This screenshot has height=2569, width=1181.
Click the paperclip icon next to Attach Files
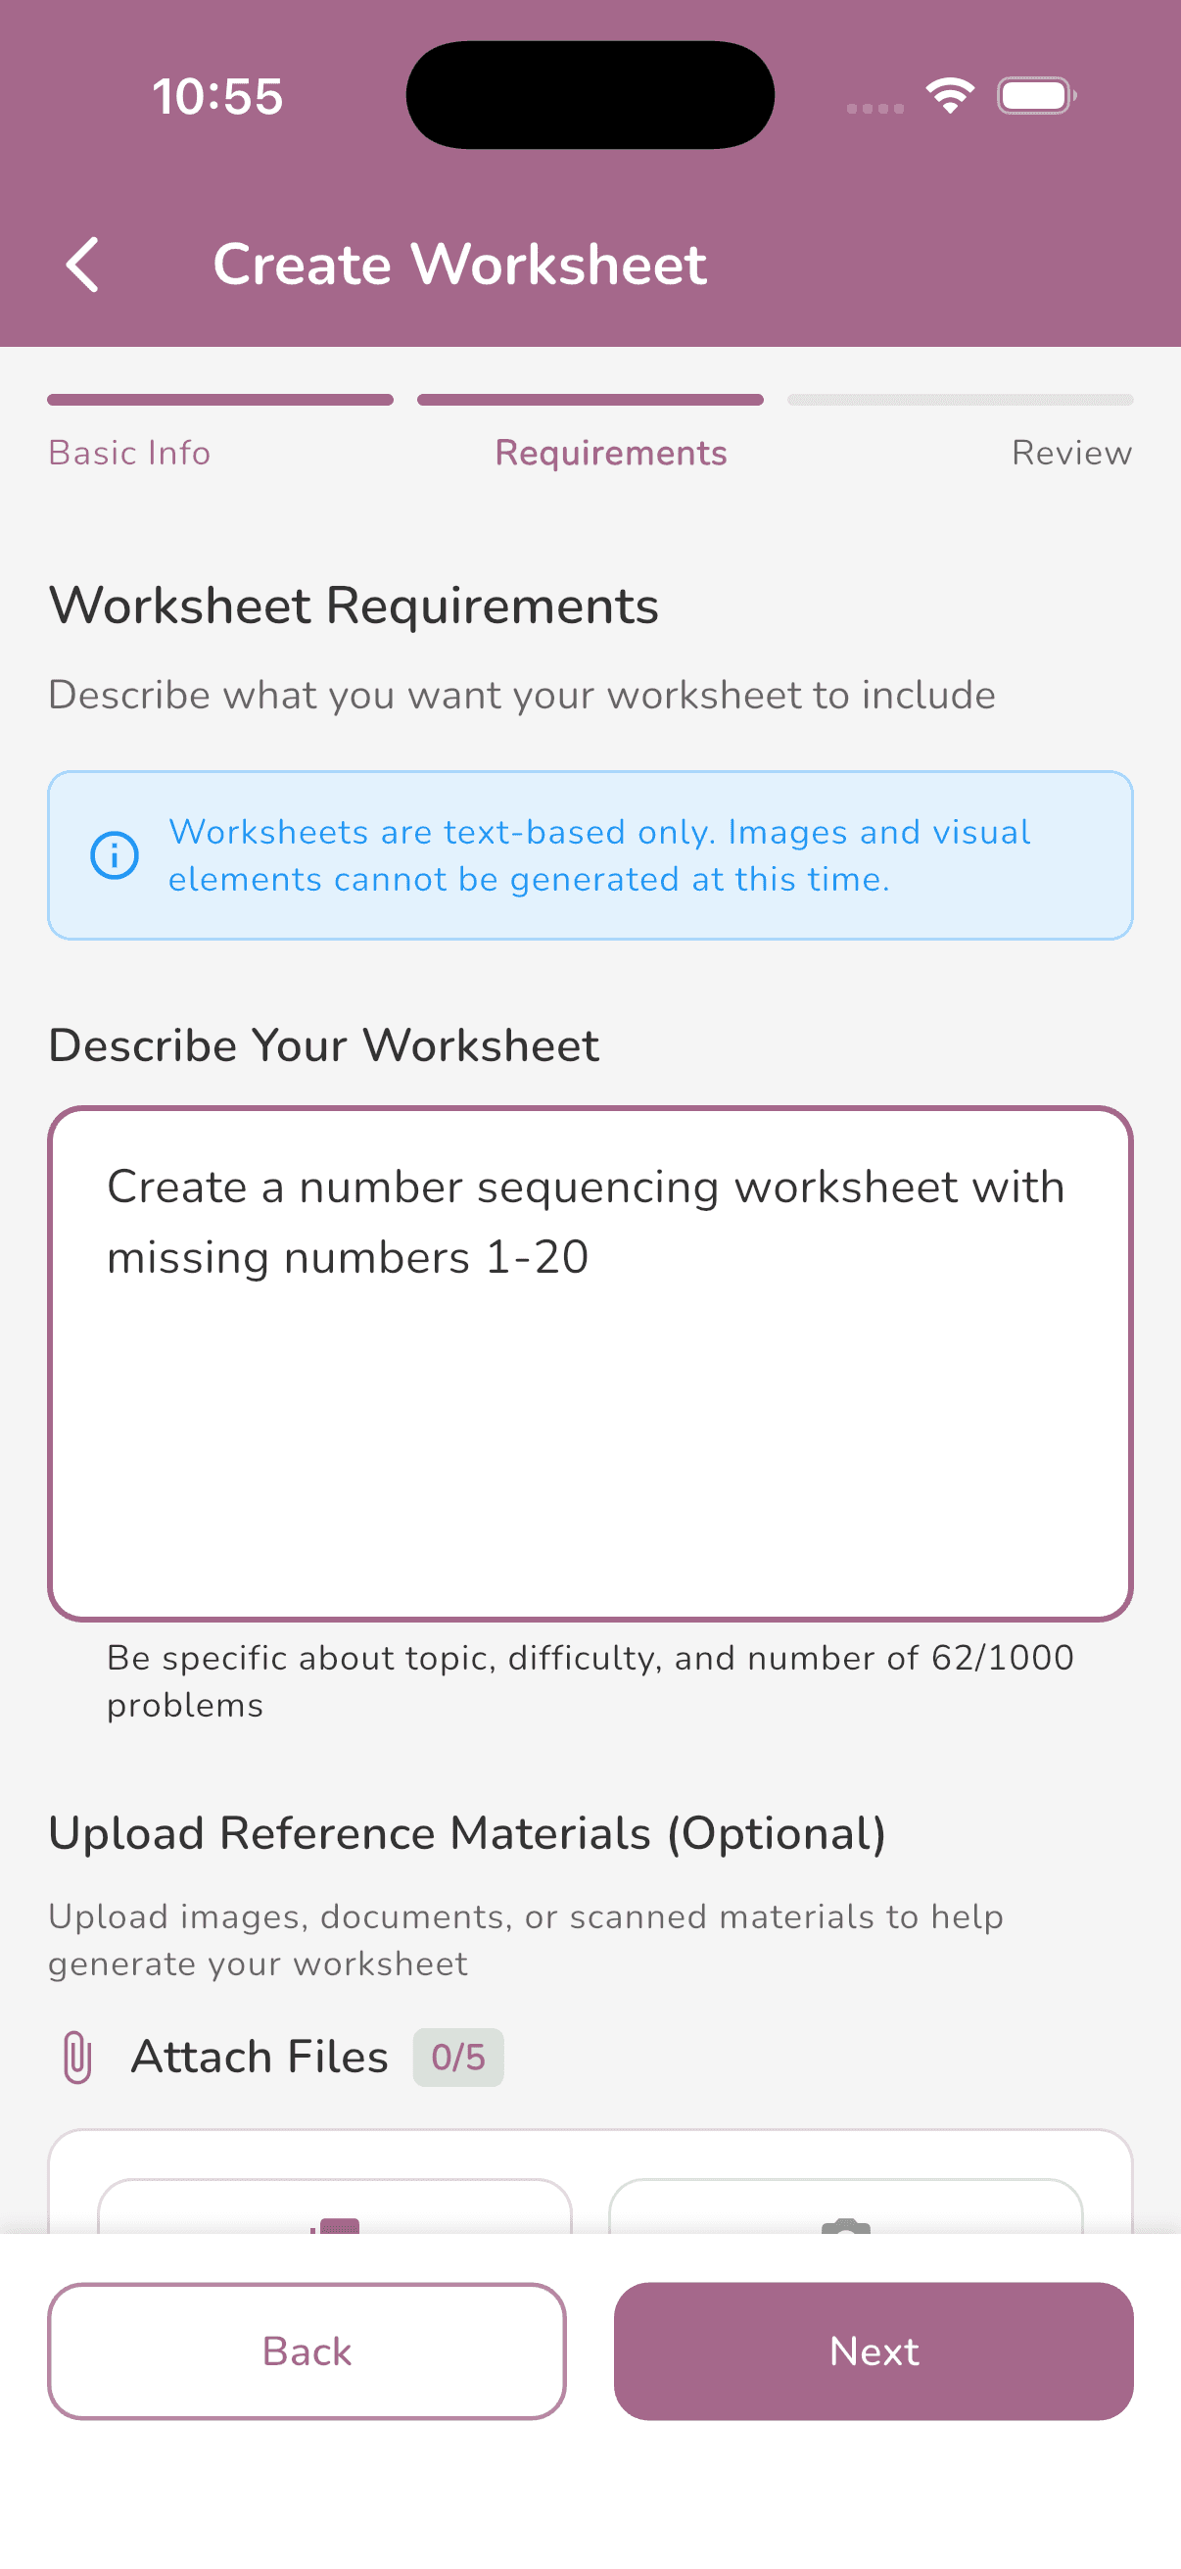pyautogui.click(x=76, y=2057)
